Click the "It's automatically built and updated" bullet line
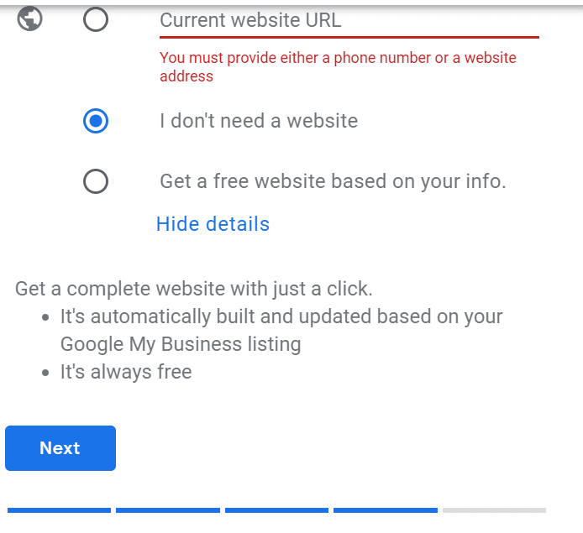This screenshot has height=533, width=583. click(x=281, y=316)
